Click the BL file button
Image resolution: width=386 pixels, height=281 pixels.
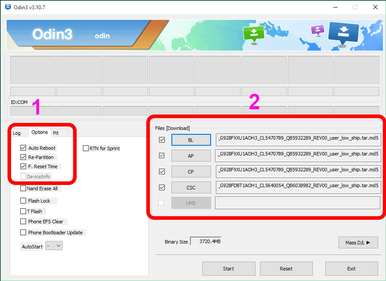point(191,140)
